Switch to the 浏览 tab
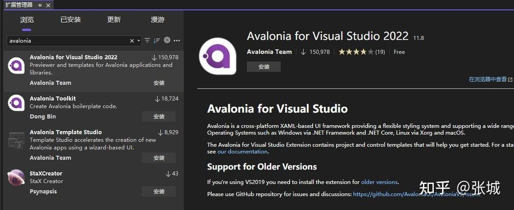The height and width of the screenshot is (210, 514). [27, 19]
